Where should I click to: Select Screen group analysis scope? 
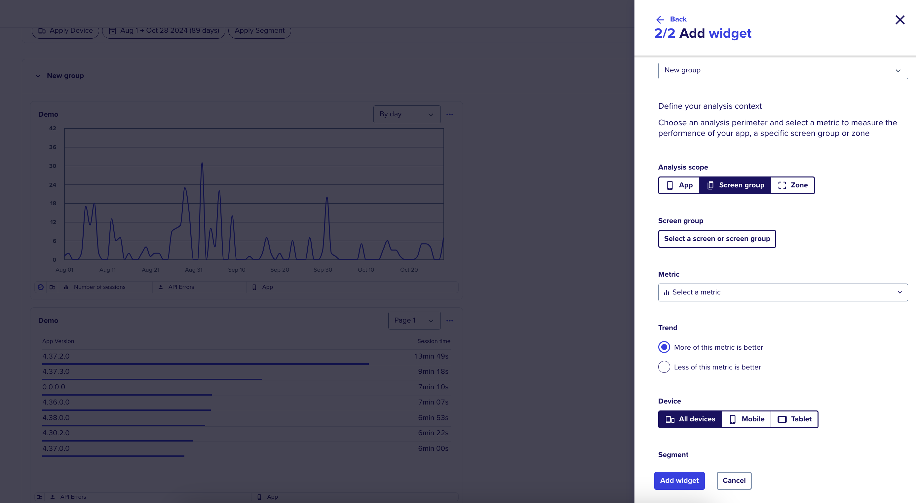coord(735,185)
